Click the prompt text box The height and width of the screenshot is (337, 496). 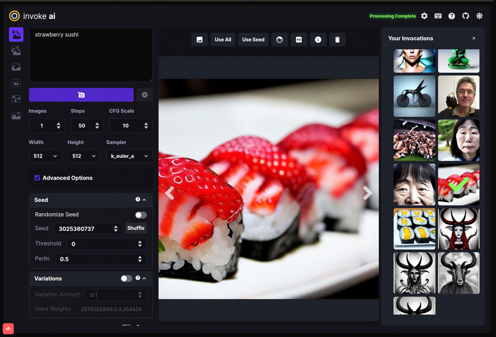tap(91, 55)
